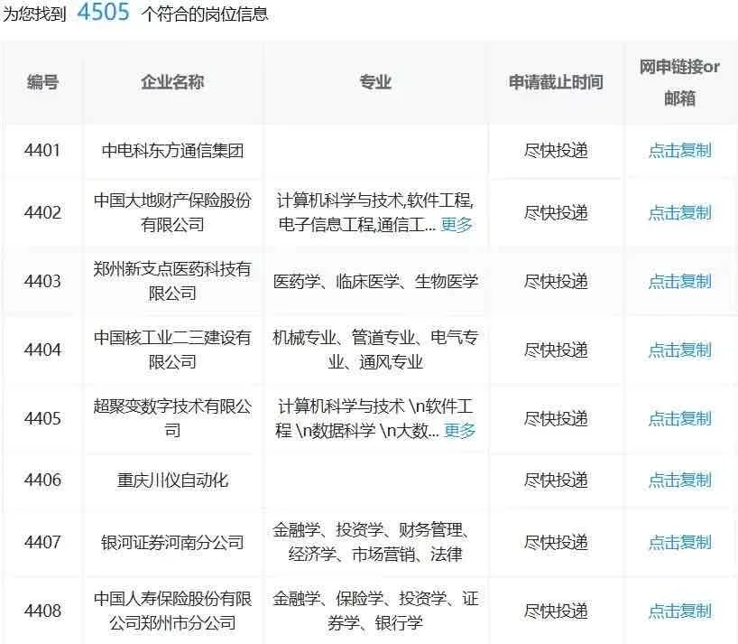
Task: Click 点击复制 for 银河证券河南分公司
Action: point(679,543)
